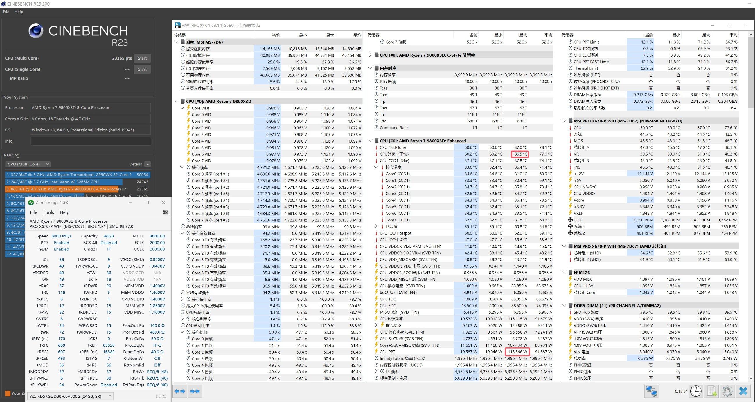Expand the L3温度 node
This screenshot has height=402, width=755.
click(x=376, y=226)
